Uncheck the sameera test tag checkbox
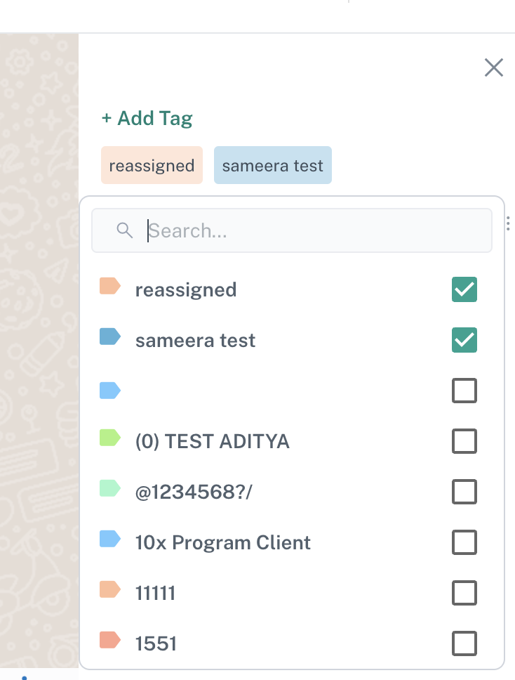 (x=464, y=340)
